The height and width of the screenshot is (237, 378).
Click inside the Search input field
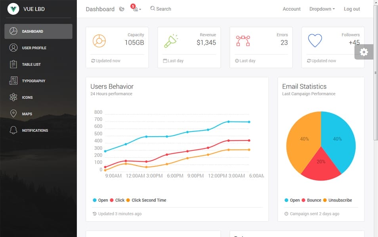pos(162,9)
